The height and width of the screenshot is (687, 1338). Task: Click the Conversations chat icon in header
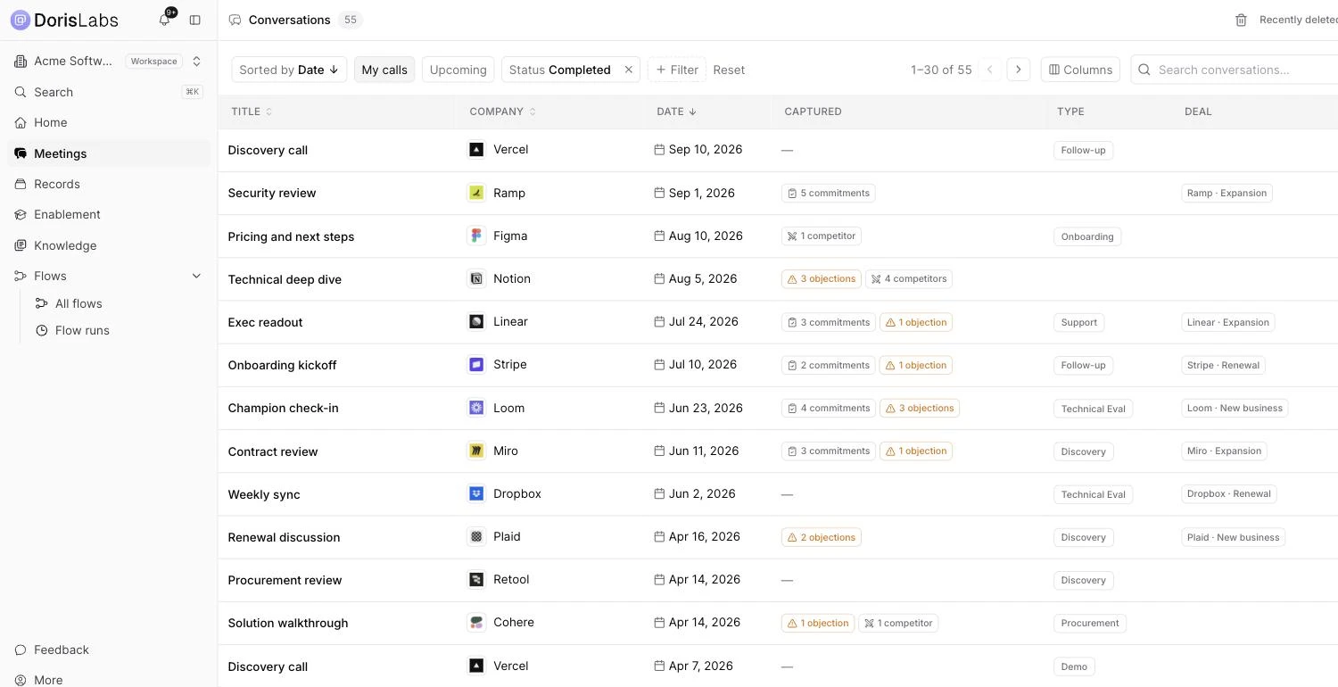[x=235, y=20]
